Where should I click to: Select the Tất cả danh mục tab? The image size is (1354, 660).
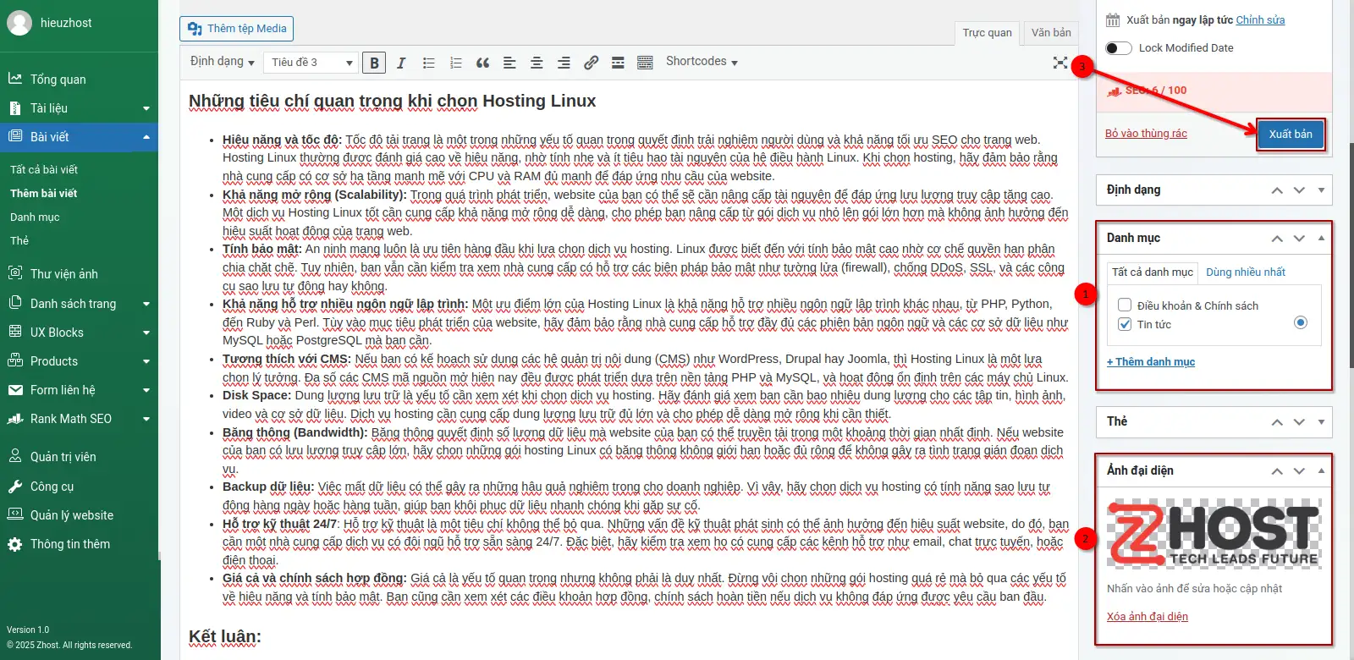pyautogui.click(x=1152, y=272)
